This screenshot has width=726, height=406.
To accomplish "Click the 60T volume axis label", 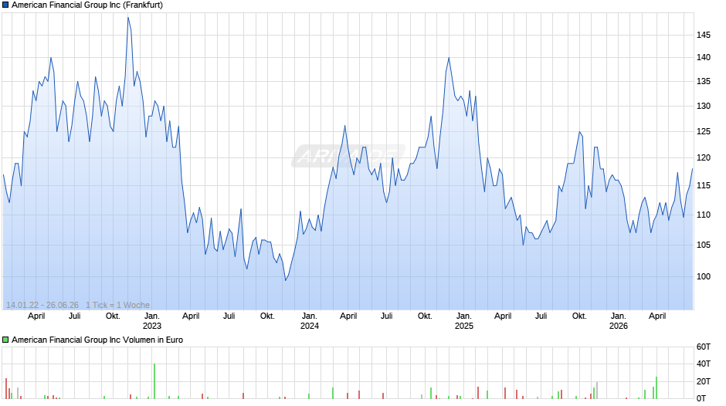I will 704,347.
